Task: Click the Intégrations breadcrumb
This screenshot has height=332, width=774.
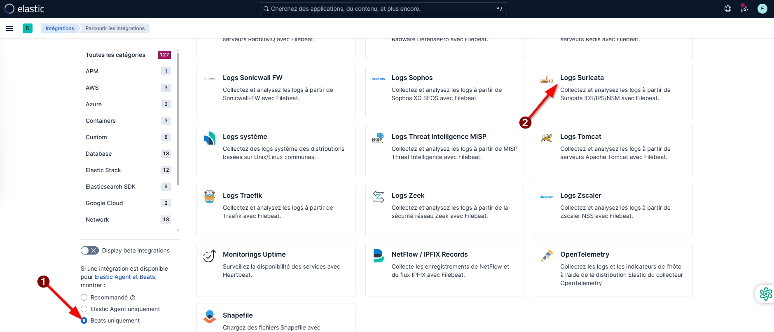Action: point(60,28)
